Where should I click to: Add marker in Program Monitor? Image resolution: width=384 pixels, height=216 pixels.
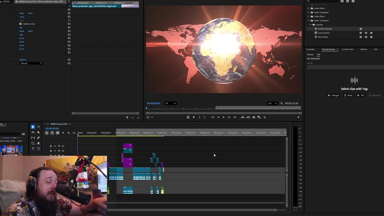193,117
